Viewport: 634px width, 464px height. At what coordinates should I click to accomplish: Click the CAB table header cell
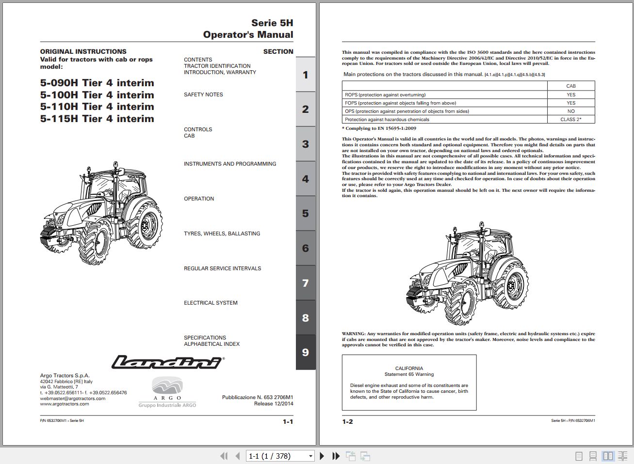coord(571,86)
